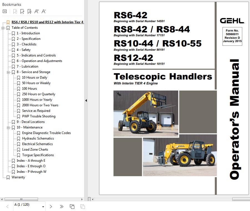Image resolution: width=250 pixels, height=211 pixels.
Task: Open the Hydraulic Schematics bookmark
Action: 38,138
